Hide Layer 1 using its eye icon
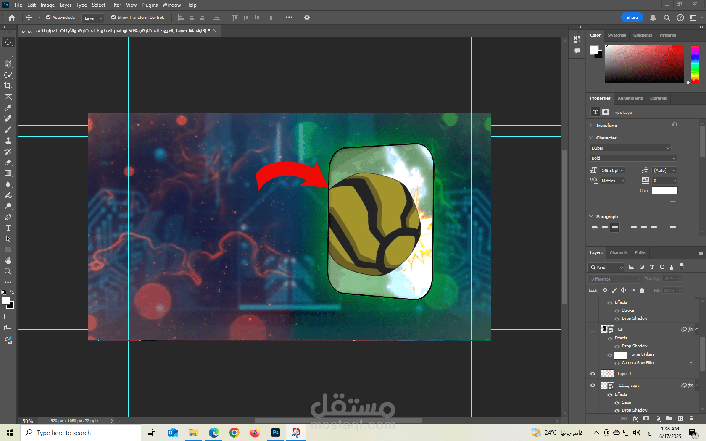The width and height of the screenshot is (706, 441). (593, 374)
